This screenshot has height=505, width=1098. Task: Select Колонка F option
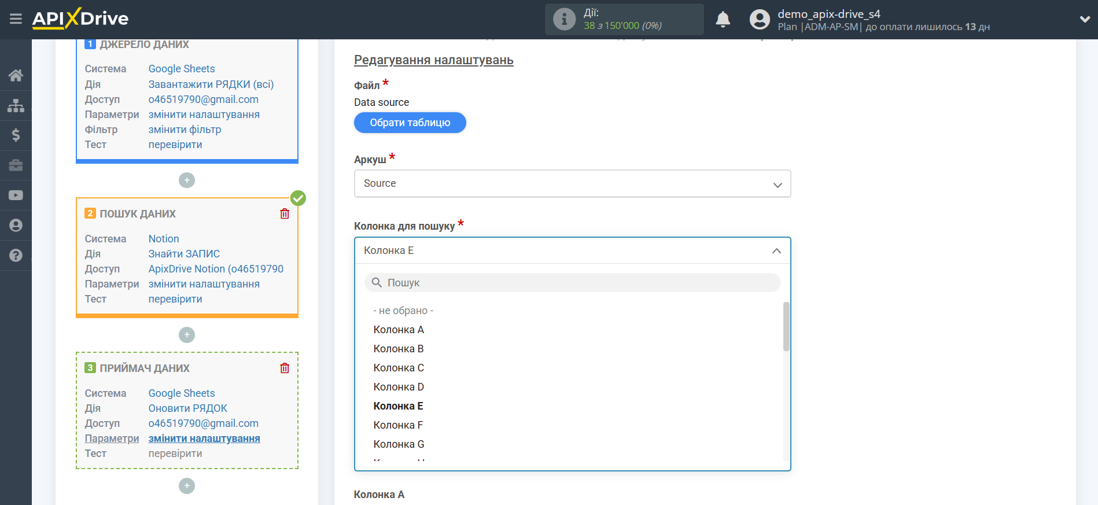[x=398, y=425]
